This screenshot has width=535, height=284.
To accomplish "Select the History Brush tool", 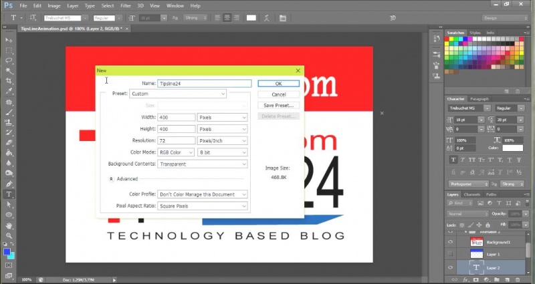I will [9, 132].
